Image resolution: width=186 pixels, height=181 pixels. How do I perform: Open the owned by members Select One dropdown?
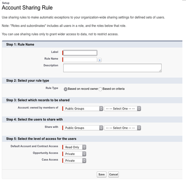[123, 109]
